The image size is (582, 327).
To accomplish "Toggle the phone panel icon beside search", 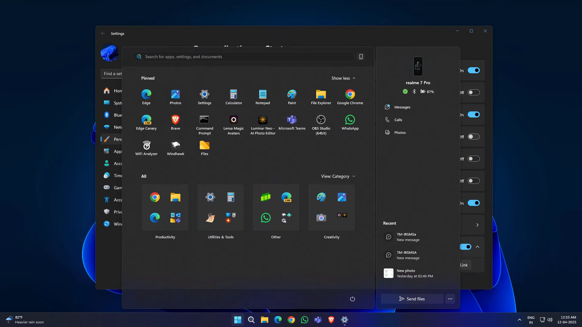I will (361, 57).
